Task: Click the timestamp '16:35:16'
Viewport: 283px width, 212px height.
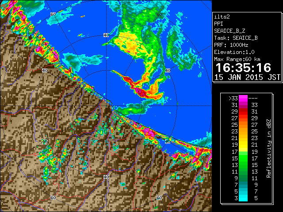Action: coord(243,68)
